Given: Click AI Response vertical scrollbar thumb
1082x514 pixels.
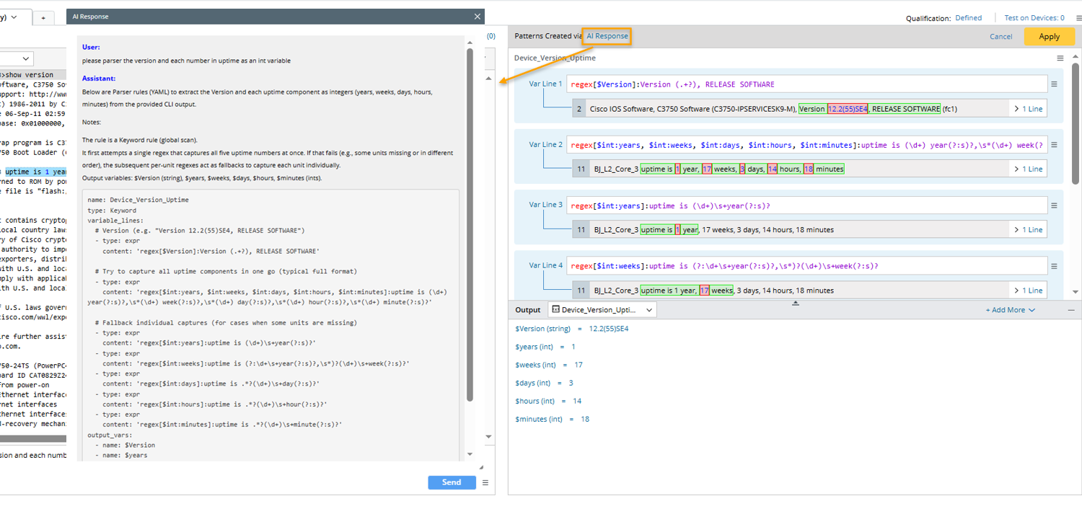Looking at the screenshot, I should click(470, 223).
